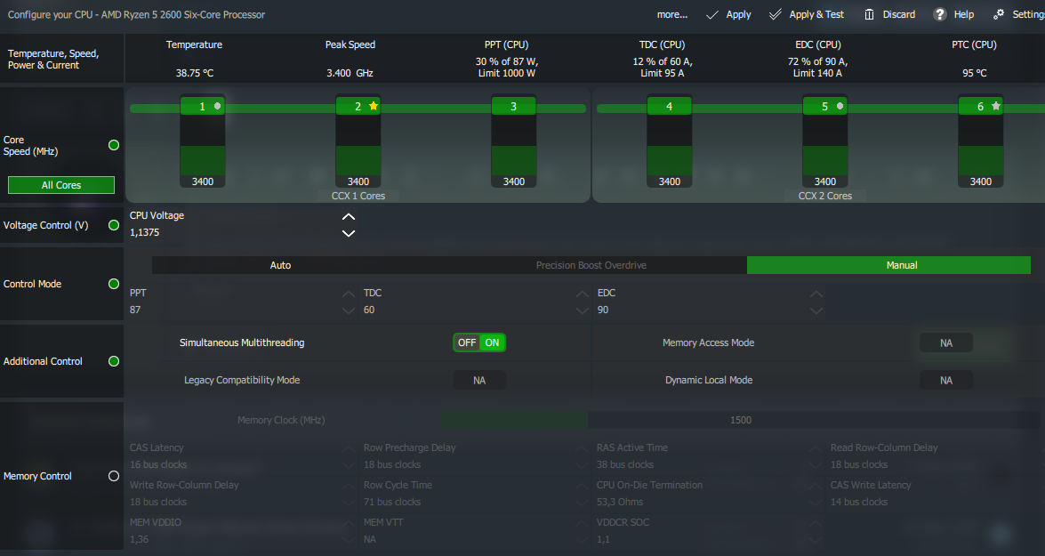The width and height of the screenshot is (1045, 556).
Task: Click Temperature reading 38.75 °C
Action: point(195,73)
